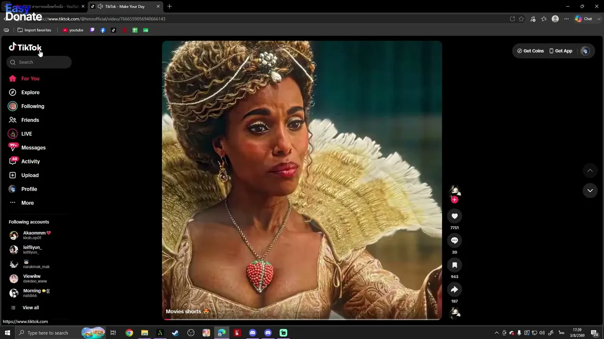
Task: Open page in app icon in address bar
Action: (512, 19)
